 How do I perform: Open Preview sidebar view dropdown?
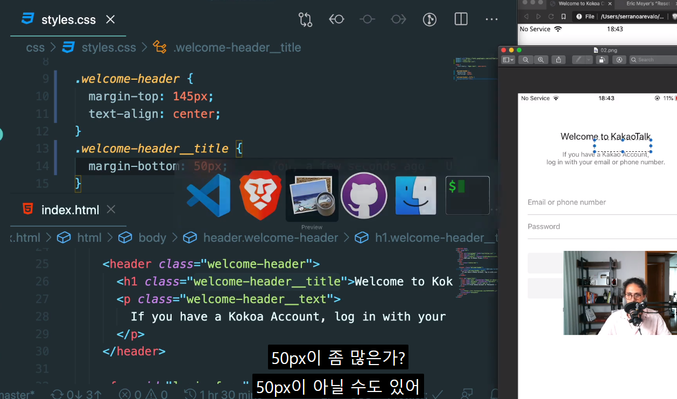tap(508, 60)
